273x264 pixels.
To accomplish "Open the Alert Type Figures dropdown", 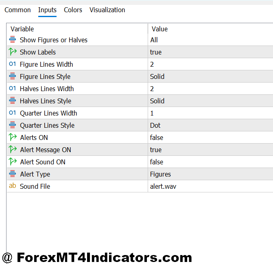I will 160,174.
